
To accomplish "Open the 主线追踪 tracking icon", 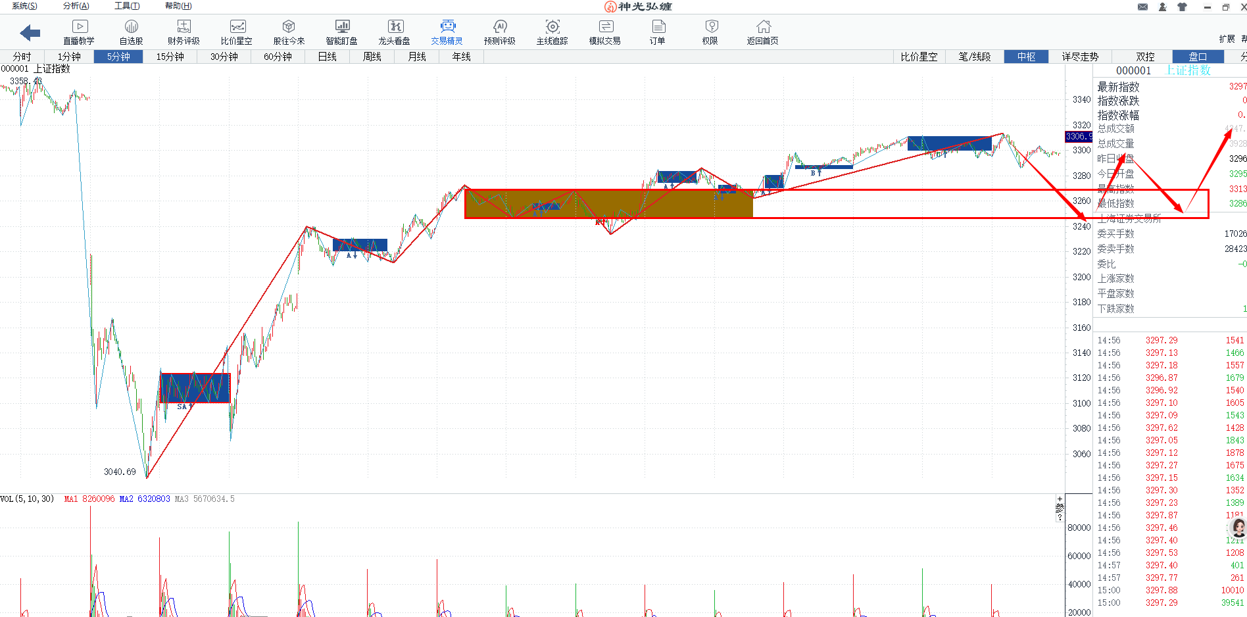I will pyautogui.click(x=552, y=32).
